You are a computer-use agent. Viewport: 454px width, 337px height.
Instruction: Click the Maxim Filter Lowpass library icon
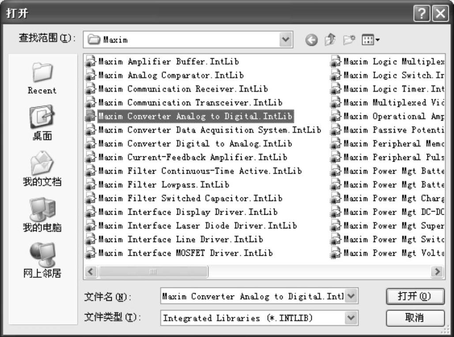pos(91,185)
